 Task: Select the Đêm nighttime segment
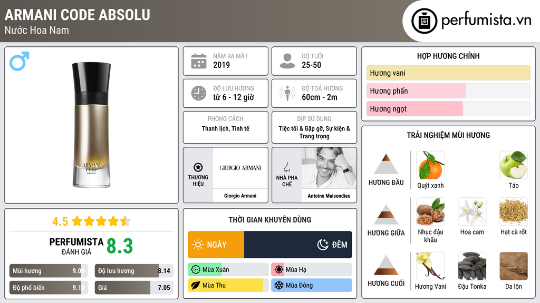[x=298, y=245]
